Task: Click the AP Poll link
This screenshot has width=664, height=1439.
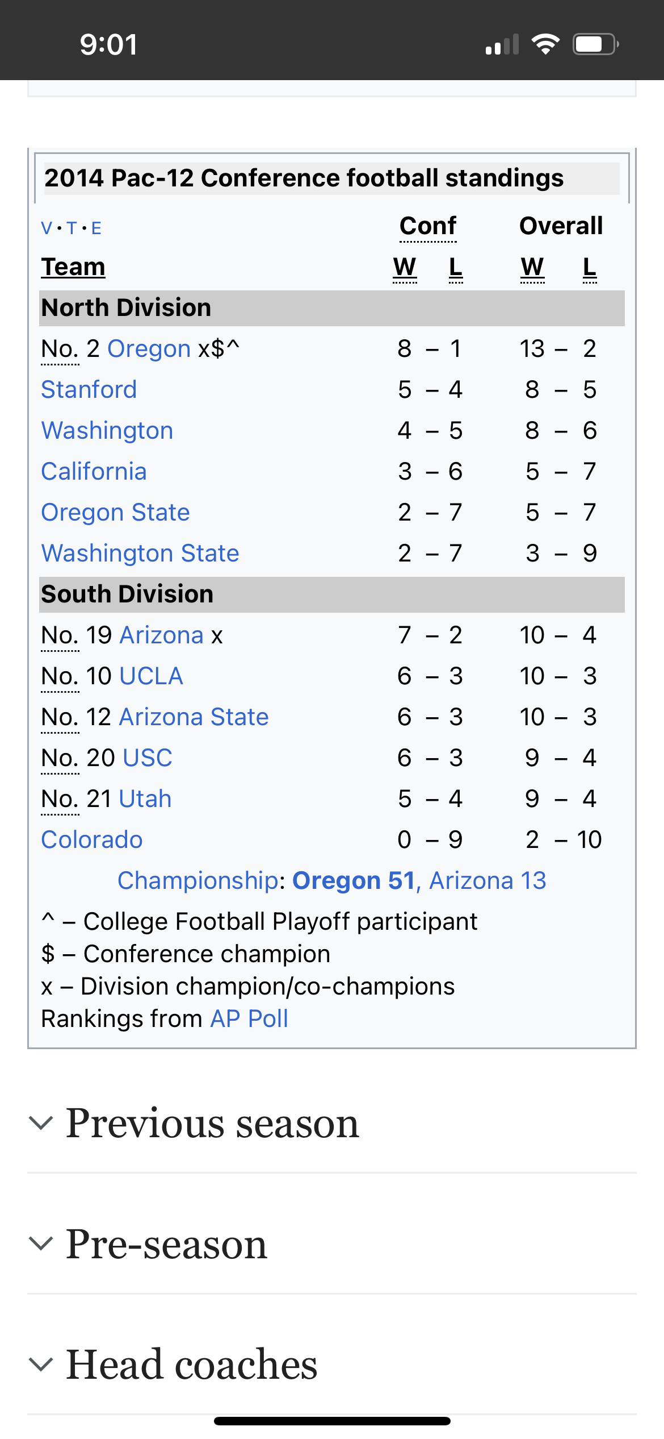Action: pos(249,1019)
